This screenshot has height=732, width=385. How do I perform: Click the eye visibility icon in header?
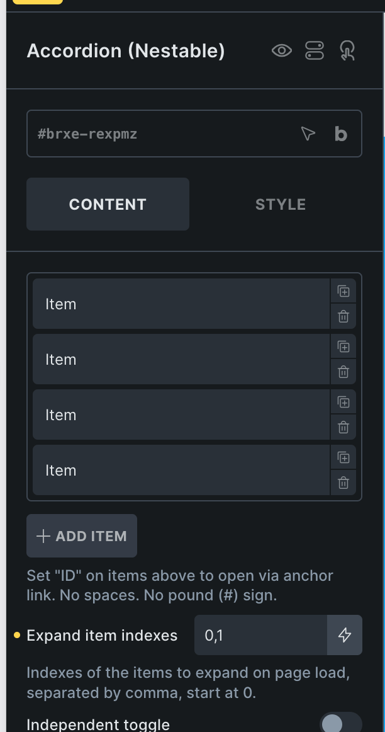tap(281, 51)
